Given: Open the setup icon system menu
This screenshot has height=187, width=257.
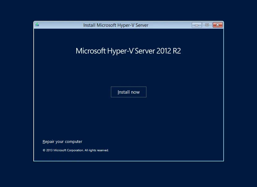Looking at the screenshot, I should [37, 25].
